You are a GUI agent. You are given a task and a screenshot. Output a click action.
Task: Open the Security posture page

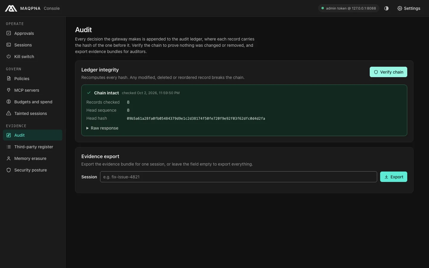(x=32, y=170)
